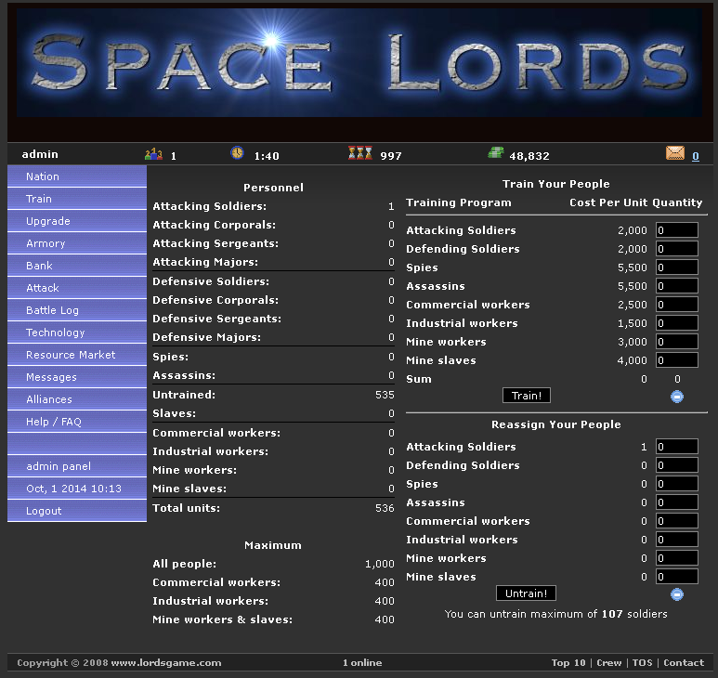Open the mail envelope icon
This screenshot has width=718, height=678.
coord(675,153)
